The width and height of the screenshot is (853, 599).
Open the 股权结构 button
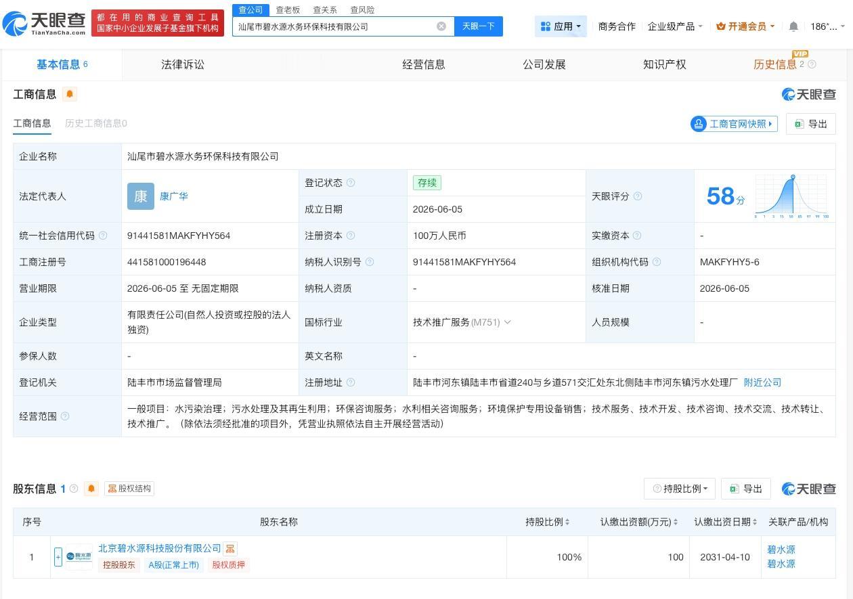click(129, 489)
